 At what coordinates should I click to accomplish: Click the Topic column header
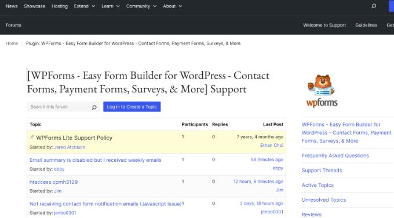click(x=35, y=124)
